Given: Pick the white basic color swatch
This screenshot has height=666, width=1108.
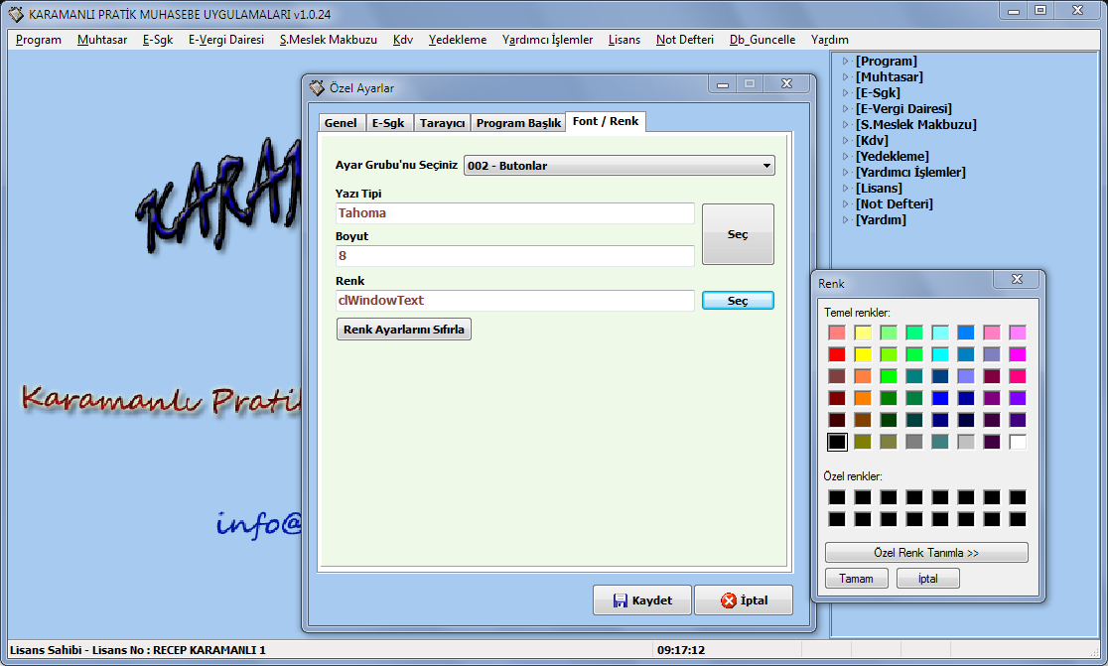Looking at the screenshot, I should [x=1018, y=442].
